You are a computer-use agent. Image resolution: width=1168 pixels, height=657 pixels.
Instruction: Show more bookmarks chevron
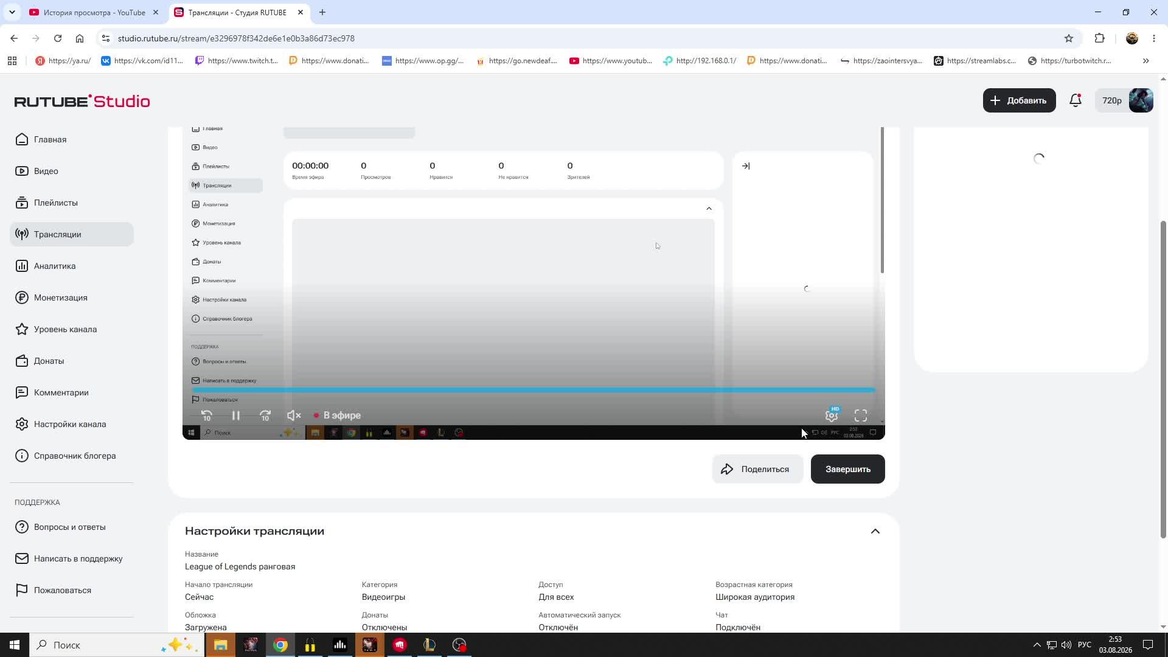[1146, 61]
